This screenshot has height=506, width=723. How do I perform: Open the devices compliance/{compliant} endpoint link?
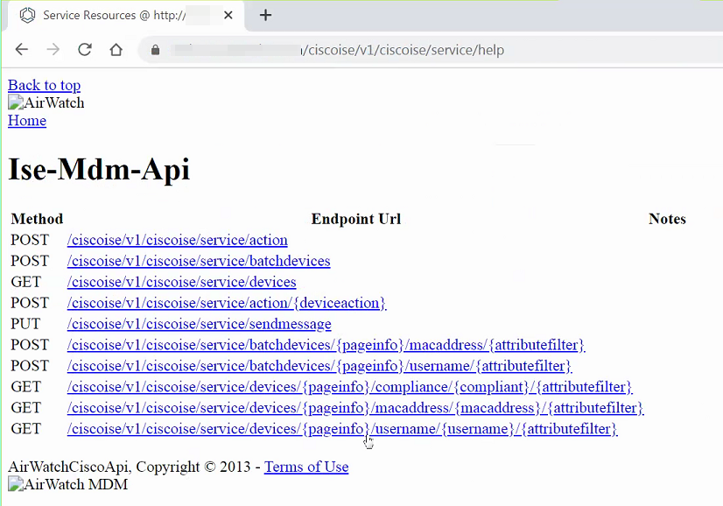coord(349,387)
